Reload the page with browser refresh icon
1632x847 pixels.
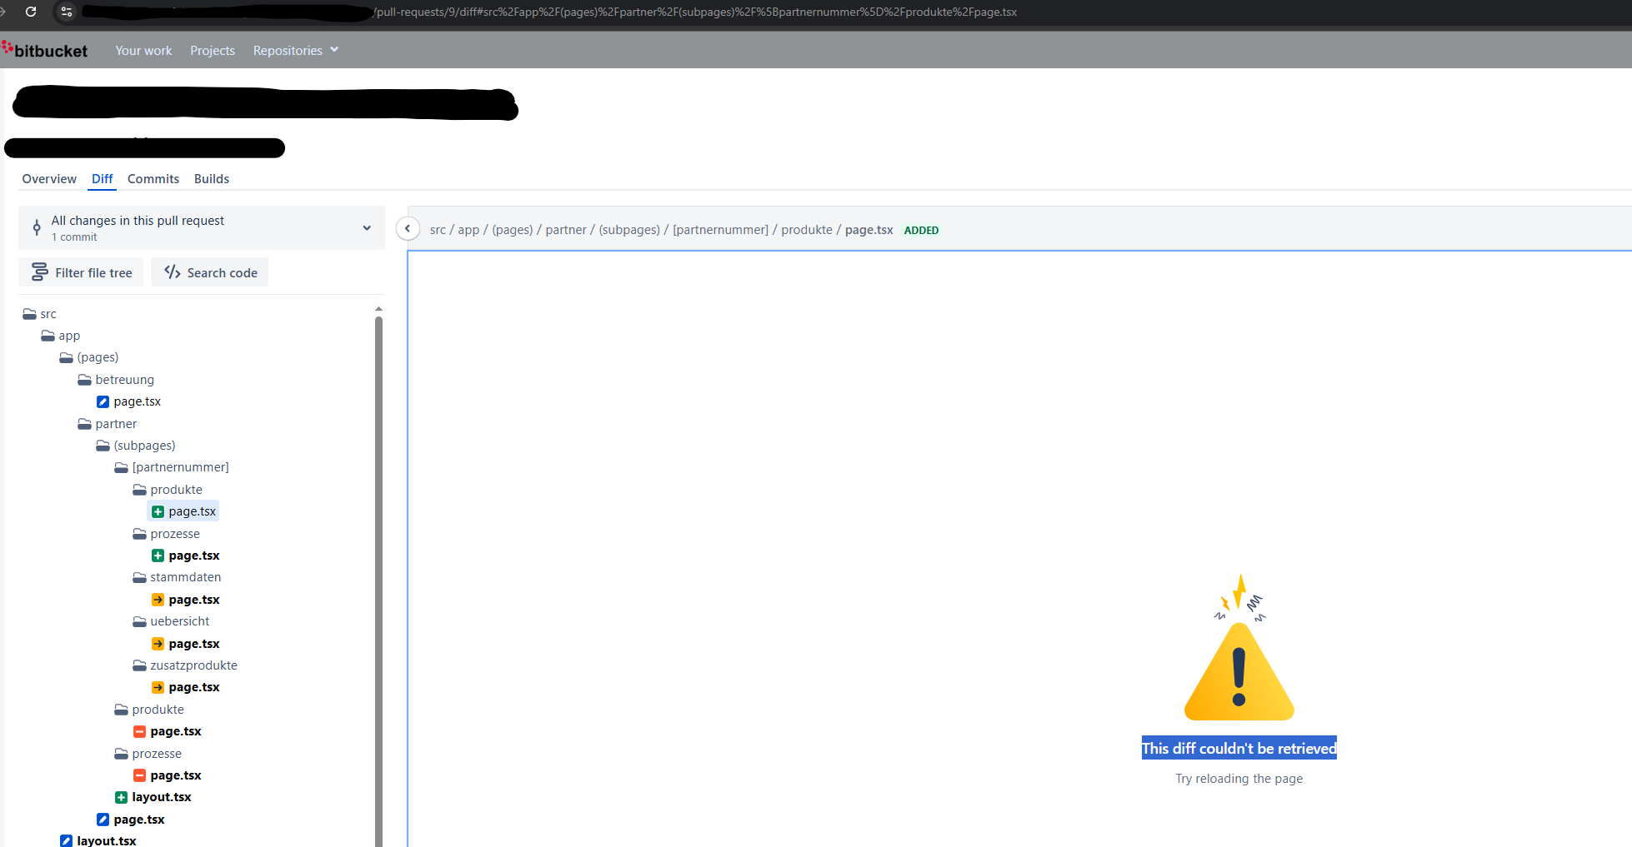(31, 12)
